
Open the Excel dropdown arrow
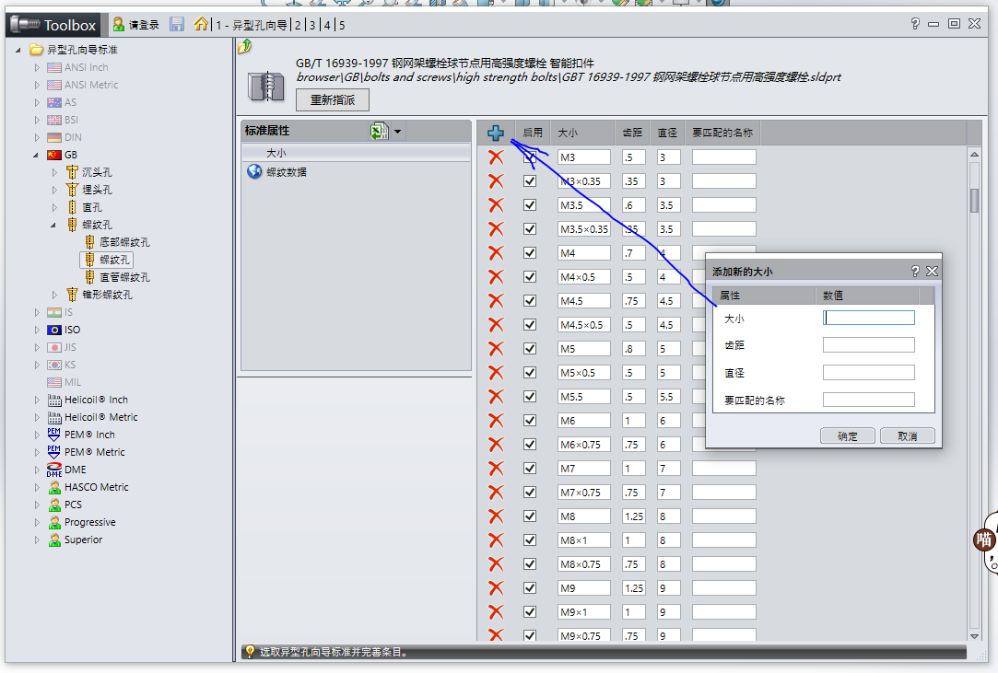398,132
